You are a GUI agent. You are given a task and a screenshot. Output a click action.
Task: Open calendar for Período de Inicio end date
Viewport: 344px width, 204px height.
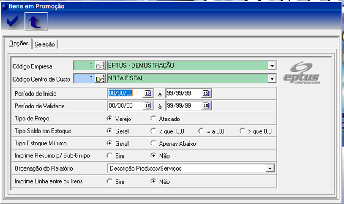[206, 93]
